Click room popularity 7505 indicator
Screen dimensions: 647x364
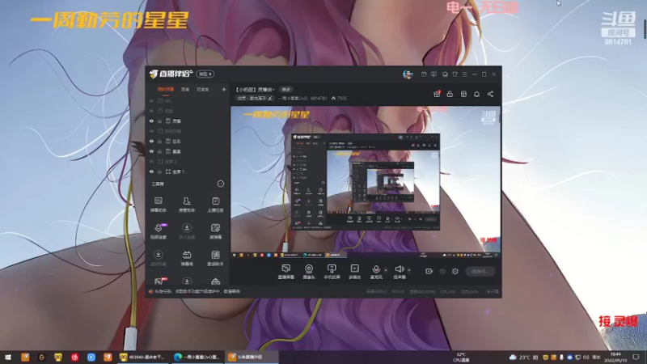(x=339, y=98)
